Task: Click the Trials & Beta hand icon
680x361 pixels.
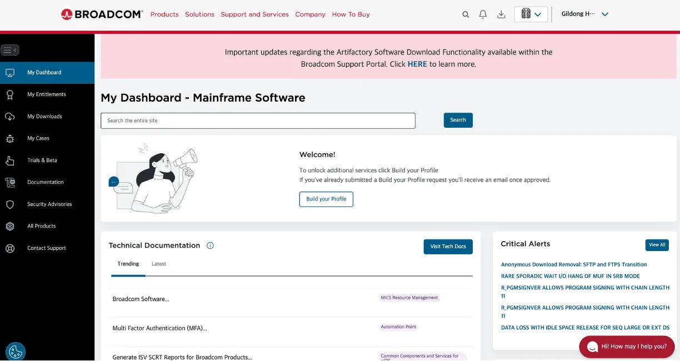Action: [x=10, y=161]
